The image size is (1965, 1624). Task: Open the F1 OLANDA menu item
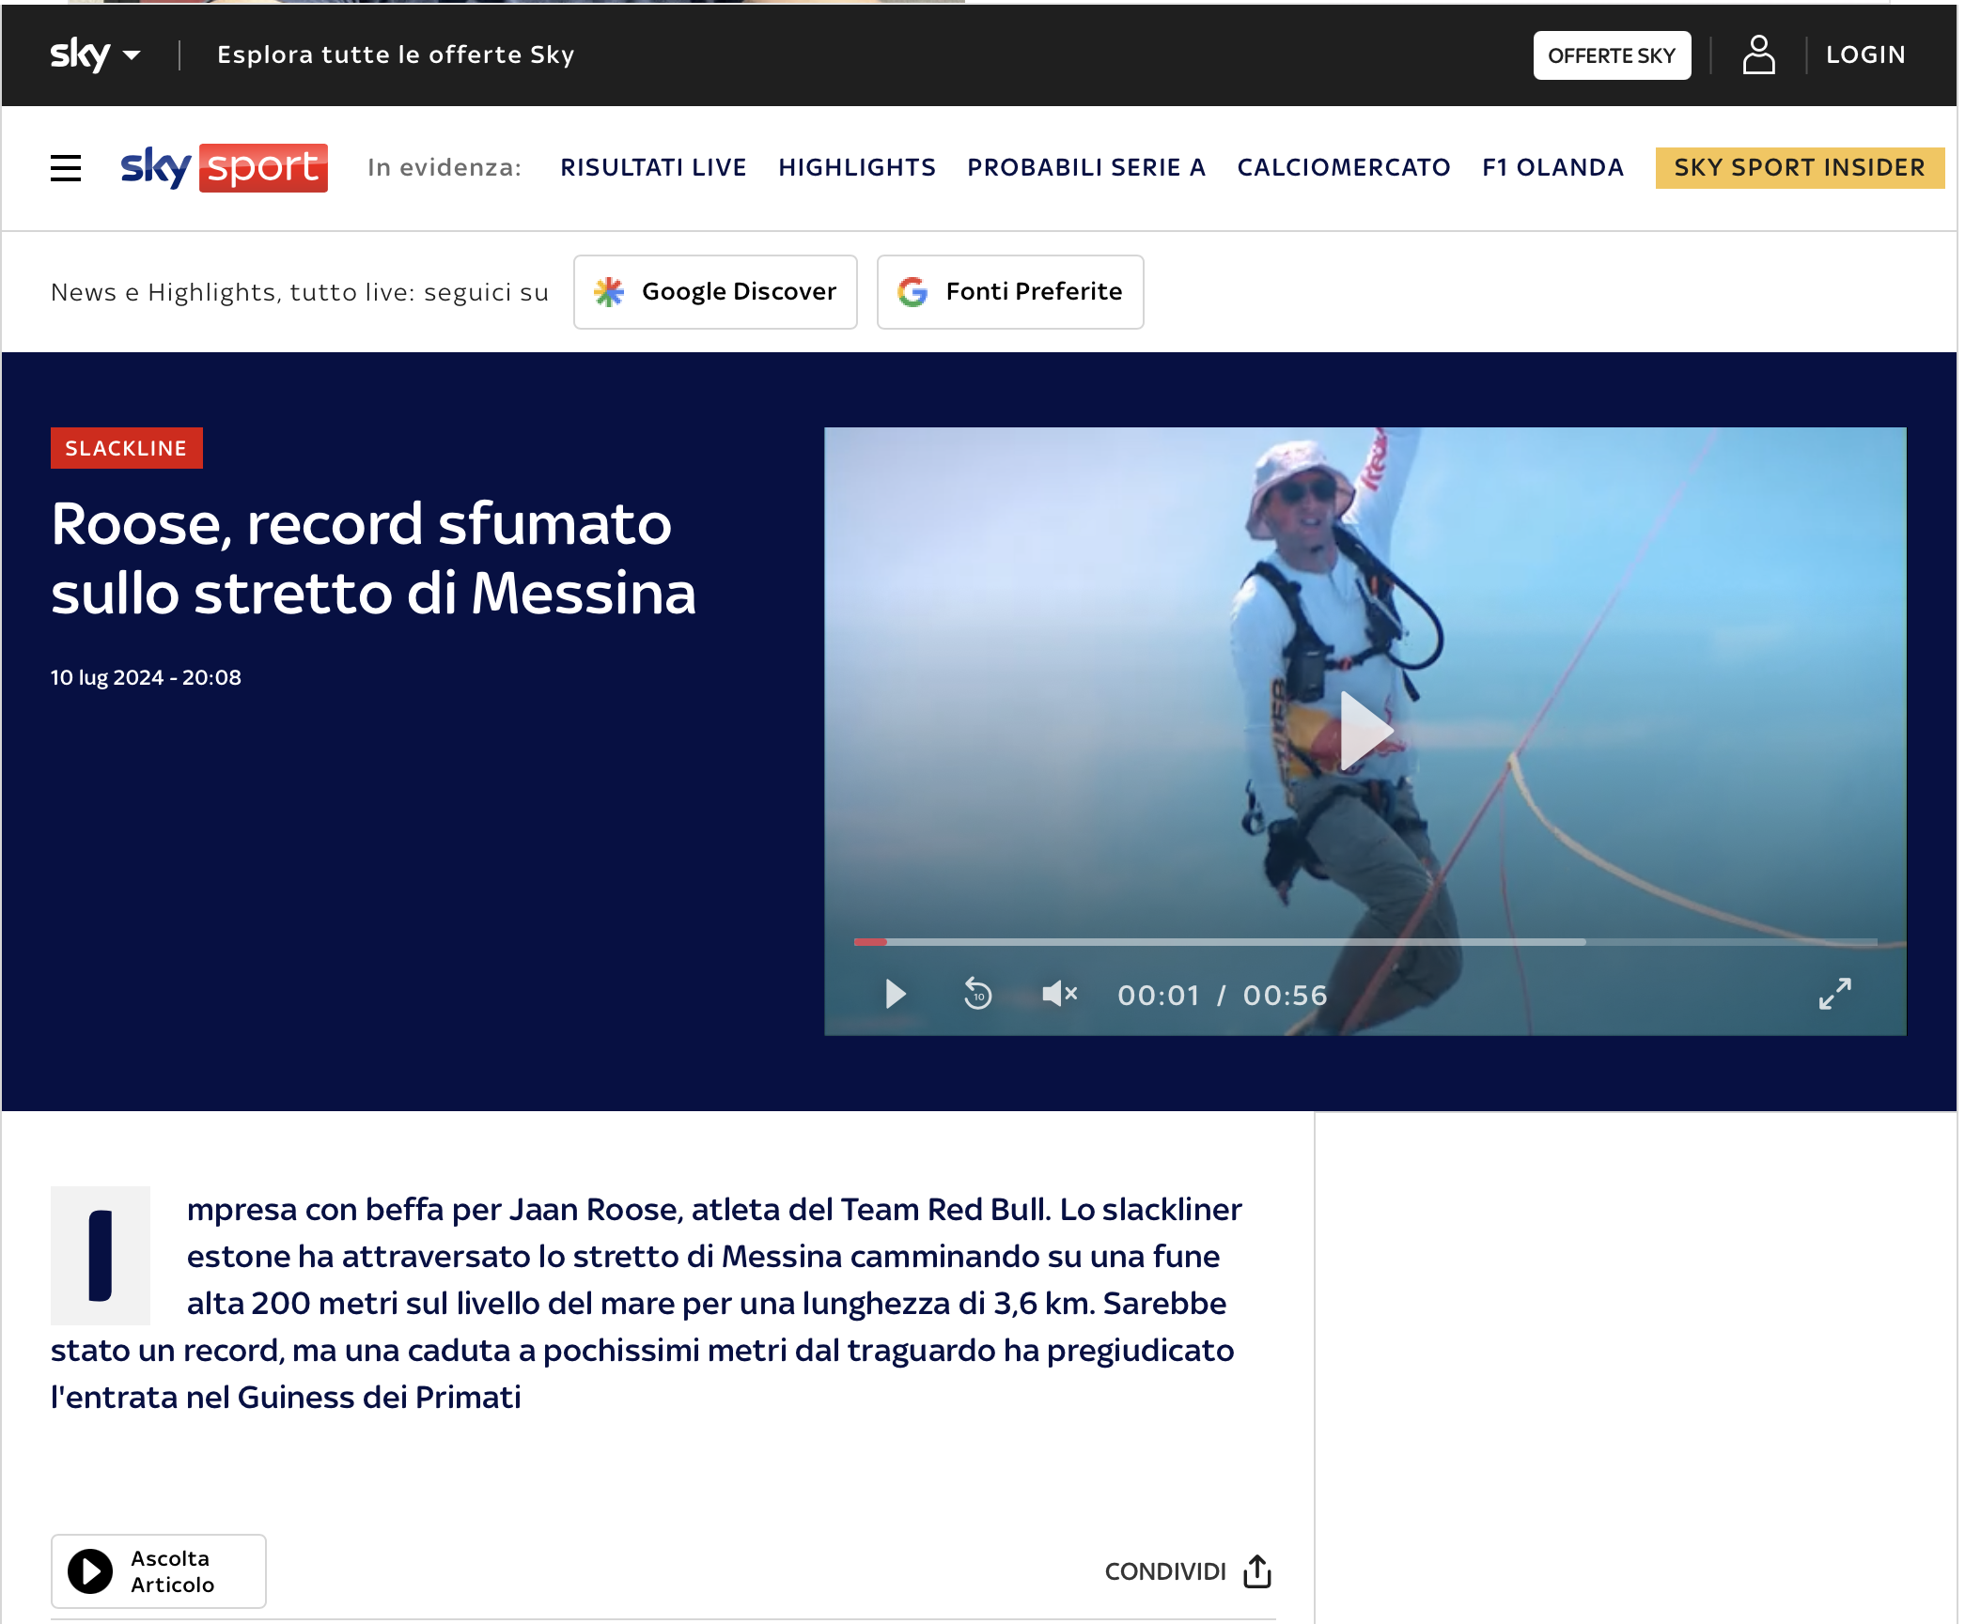click(1552, 167)
